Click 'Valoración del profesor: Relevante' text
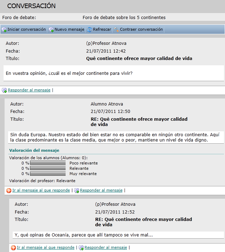This screenshot has width=225, height=252. 42,181
